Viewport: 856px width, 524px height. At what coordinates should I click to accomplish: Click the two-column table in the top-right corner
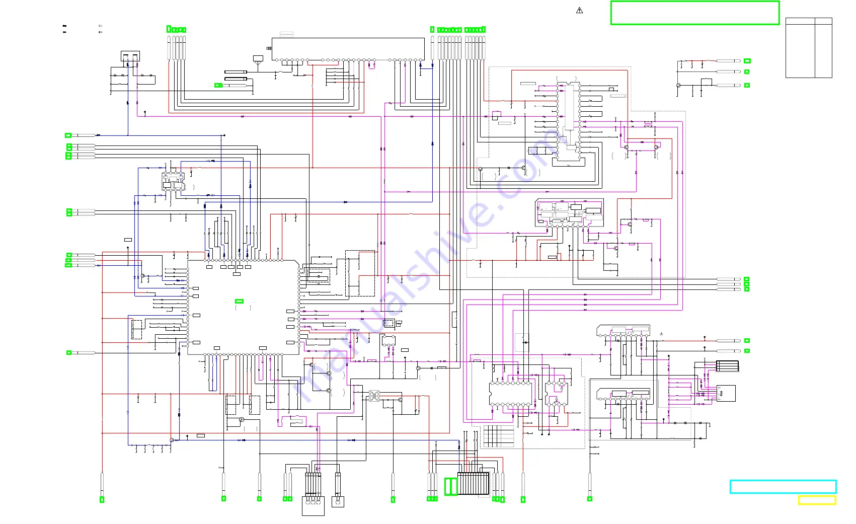coord(809,48)
